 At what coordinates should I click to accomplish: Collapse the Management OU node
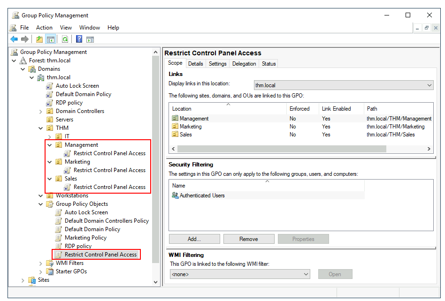[50, 145]
